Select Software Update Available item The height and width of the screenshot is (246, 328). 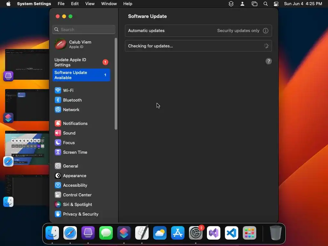pos(81,75)
